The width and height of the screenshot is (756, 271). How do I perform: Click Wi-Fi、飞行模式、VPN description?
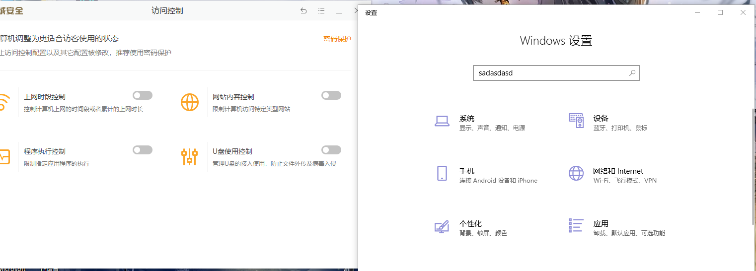pyautogui.click(x=625, y=181)
